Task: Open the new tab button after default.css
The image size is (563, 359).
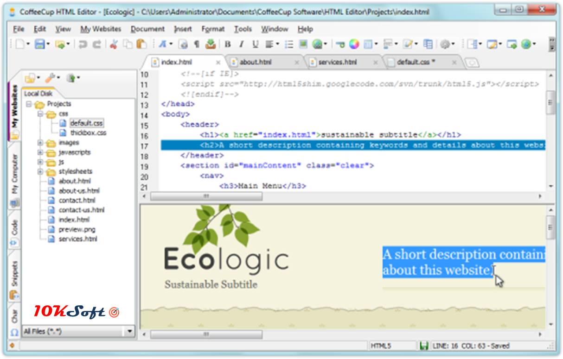Action: (471, 63)
